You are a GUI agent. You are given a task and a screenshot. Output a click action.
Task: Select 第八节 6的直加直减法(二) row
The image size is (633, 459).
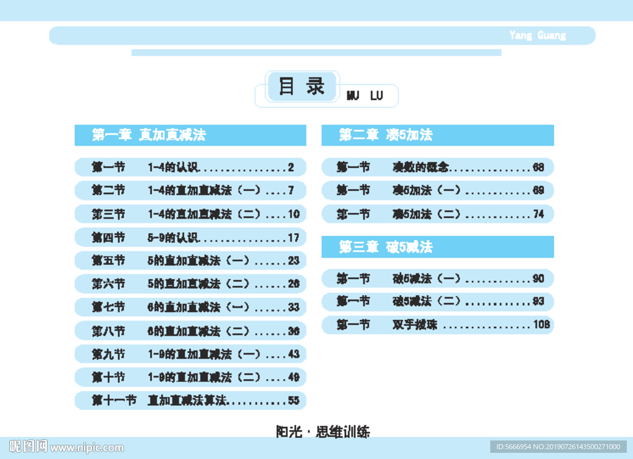pyautogui.click(x=190, y=331)
